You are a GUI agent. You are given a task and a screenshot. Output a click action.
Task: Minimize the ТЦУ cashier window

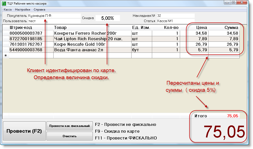pos(227,3)
